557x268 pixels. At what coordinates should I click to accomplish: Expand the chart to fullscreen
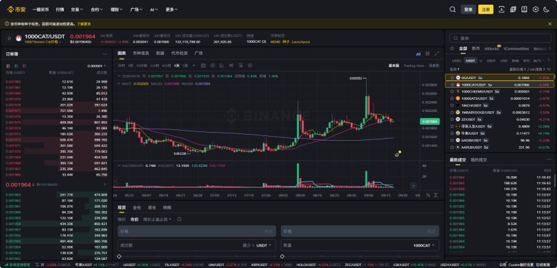pos(437,54)
